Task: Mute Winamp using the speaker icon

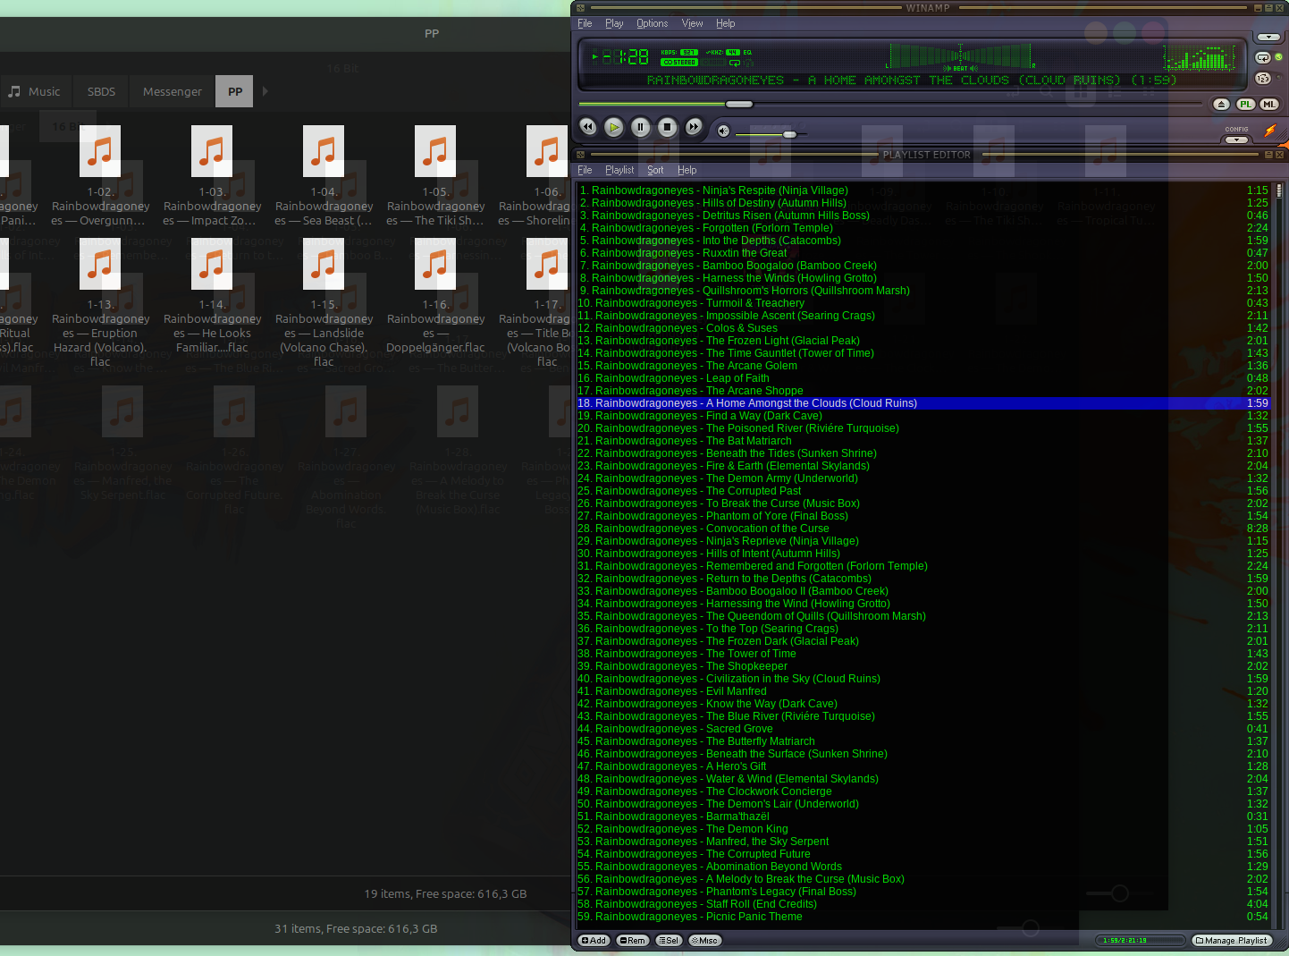Action: pos(724,131)
